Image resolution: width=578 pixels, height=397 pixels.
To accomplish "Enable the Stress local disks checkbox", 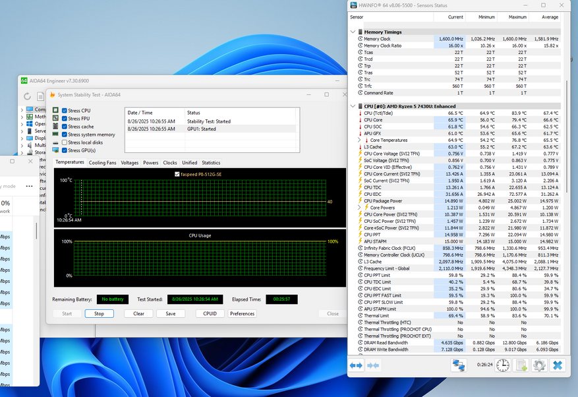I will [x=65, y=142].
